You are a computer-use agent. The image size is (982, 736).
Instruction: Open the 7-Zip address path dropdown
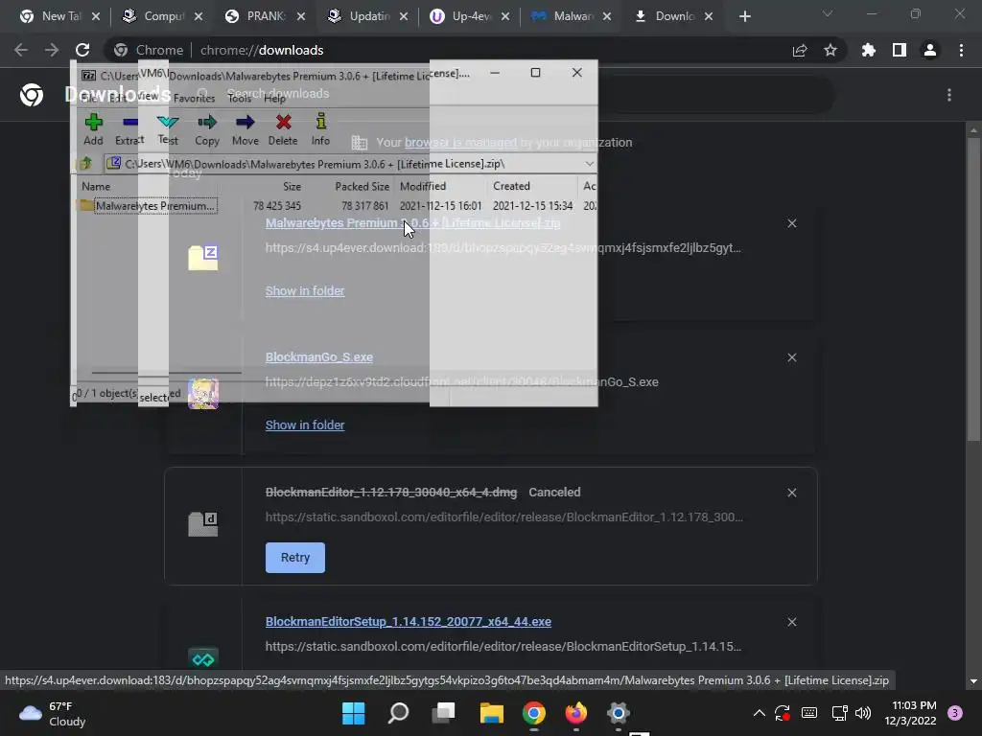590,164
